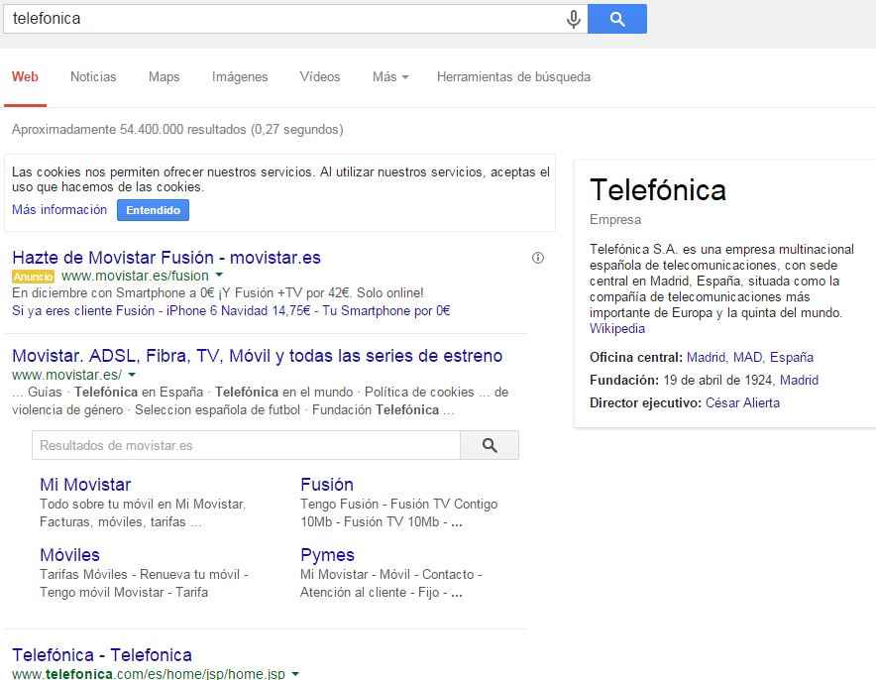The height and width of the screenshot is (680, 876).
Task: Open the Hazte de Movistar Fusión ad
Action: (166, 258)
